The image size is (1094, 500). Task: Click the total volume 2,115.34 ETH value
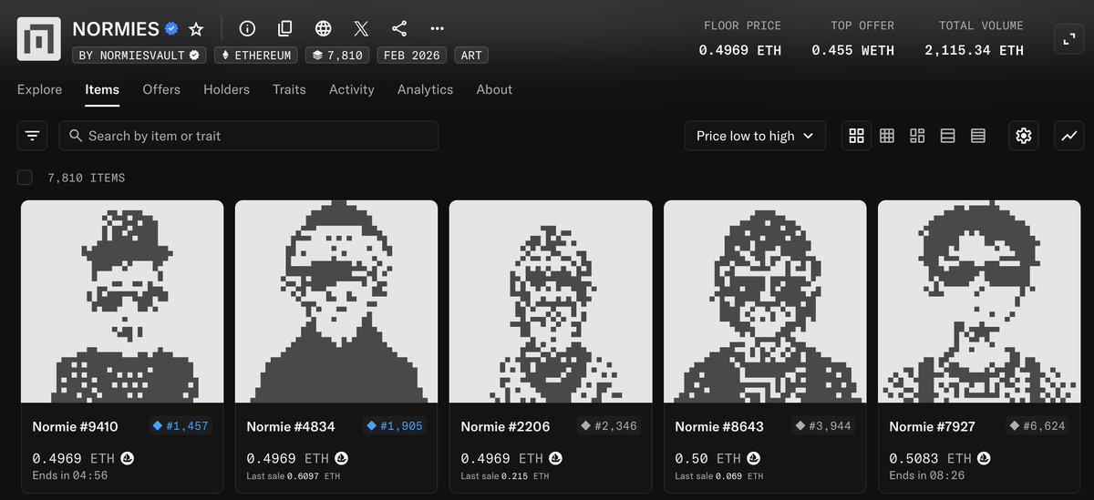point(974,50)
